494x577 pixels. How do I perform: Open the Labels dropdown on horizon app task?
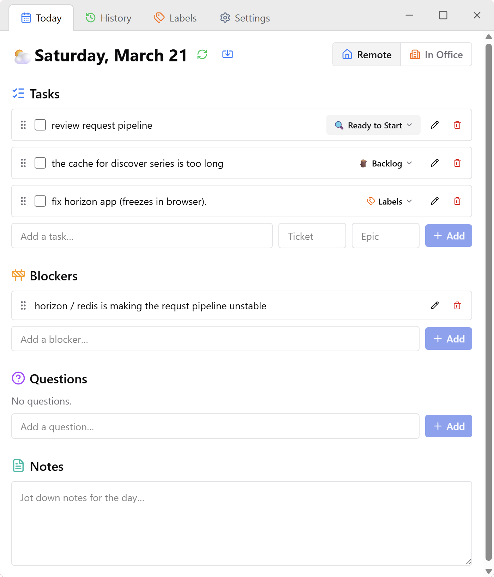tap(390, 201)
